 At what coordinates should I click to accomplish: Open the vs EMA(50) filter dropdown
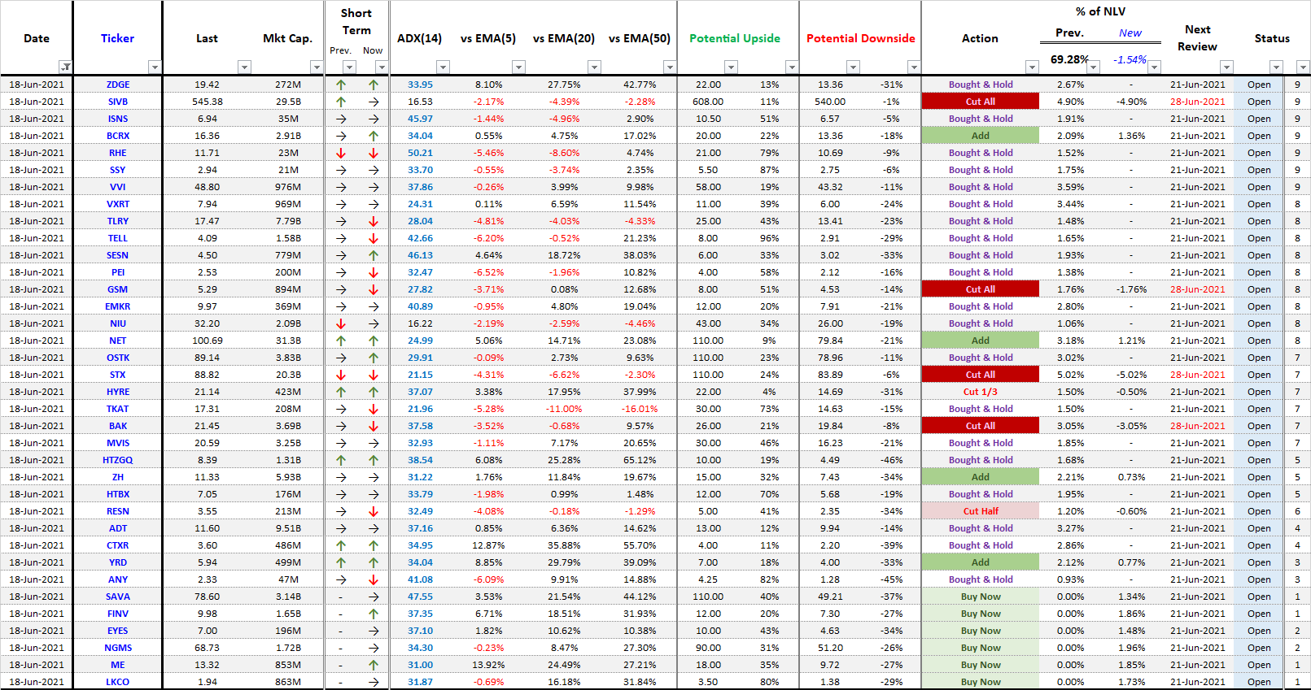pos(670,67)
